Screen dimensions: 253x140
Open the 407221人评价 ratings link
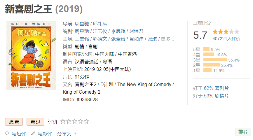[226, 39]
